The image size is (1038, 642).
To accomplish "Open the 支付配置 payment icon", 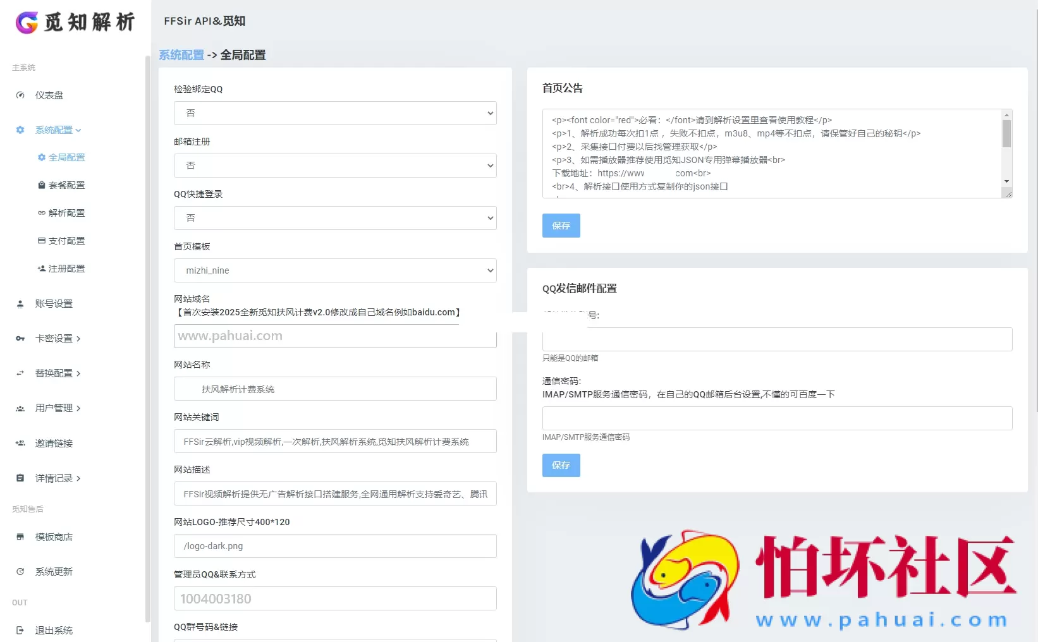I will coord(42,240).
